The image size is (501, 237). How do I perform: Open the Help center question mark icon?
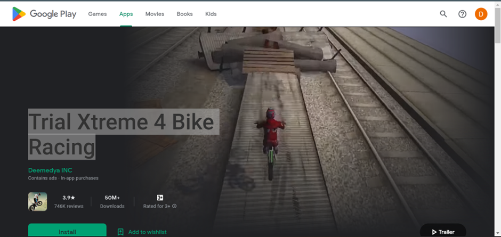click(463, 14)
